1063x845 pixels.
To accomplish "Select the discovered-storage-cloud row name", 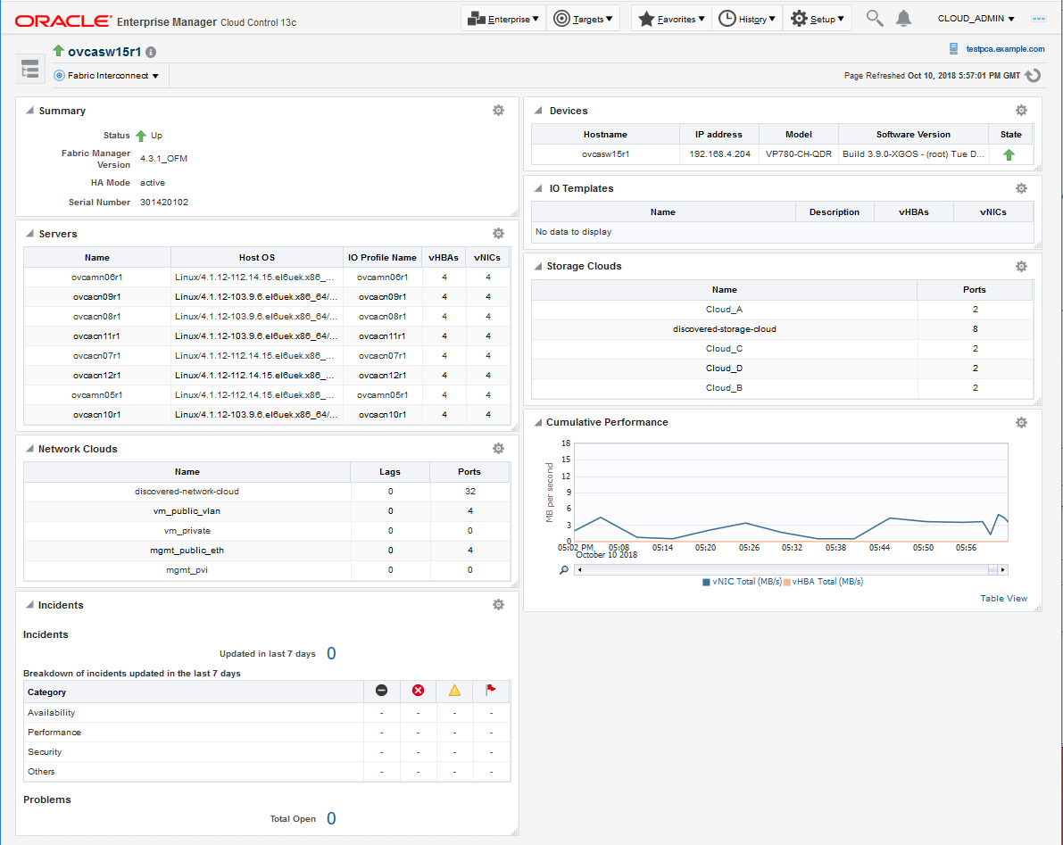I will click(x=724, y=328).
